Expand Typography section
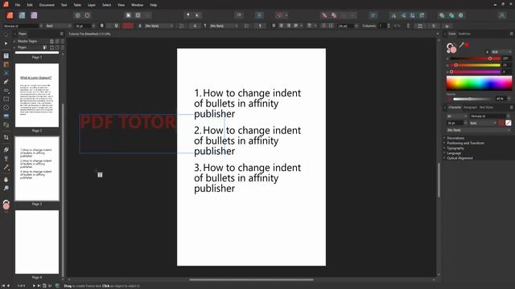 (x=455, y=148)
